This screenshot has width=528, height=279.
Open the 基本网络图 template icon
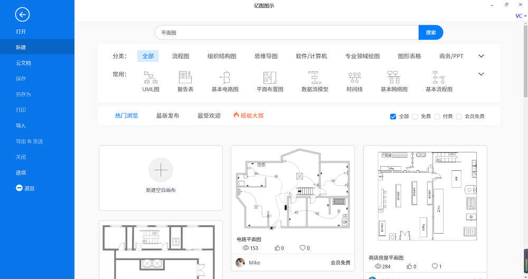tap(394, 78)
